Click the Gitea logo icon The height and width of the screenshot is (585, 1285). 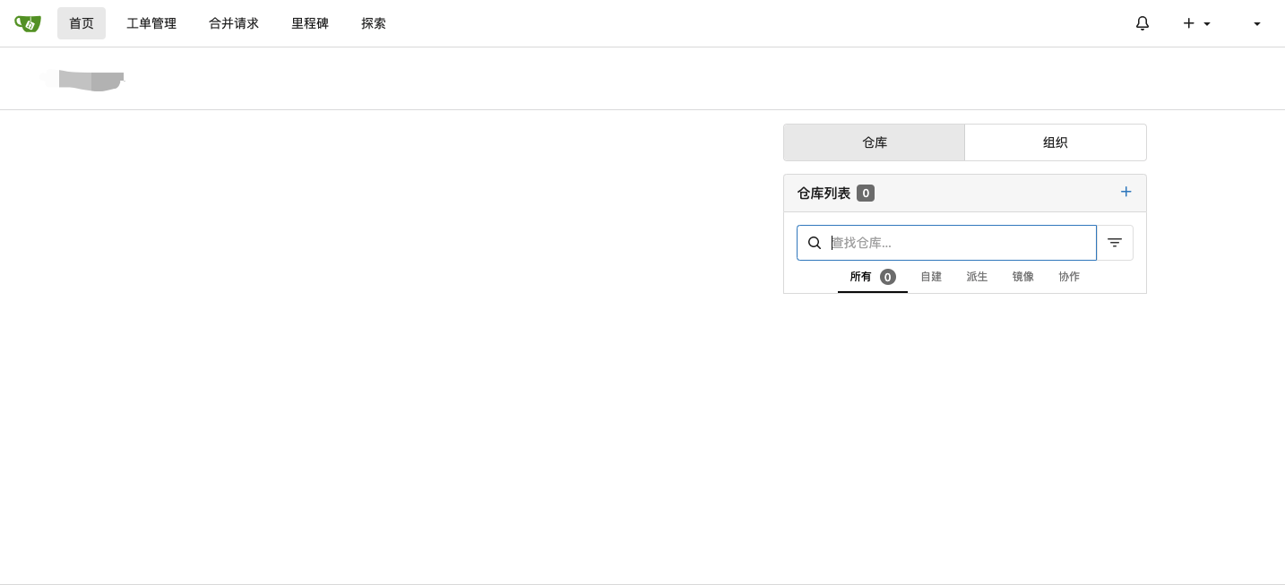[x=28, y=23]
